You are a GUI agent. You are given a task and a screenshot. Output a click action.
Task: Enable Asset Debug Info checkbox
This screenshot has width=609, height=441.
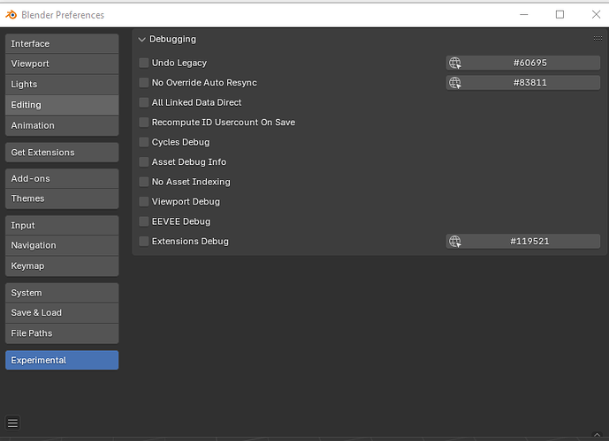point(144,162)
